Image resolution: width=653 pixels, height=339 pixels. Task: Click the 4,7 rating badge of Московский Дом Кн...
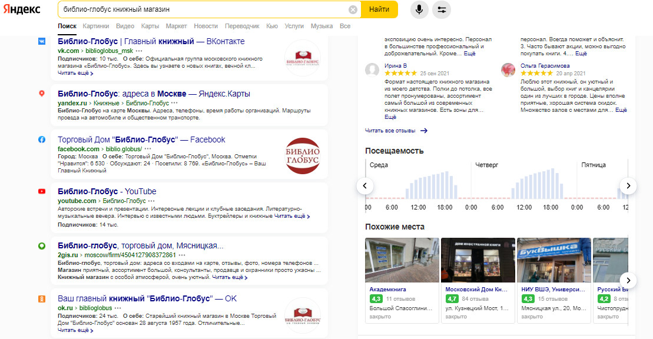(x=452, y=298)
